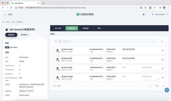The image size is (171, 101).
Task: Switch to the 环境变量 tab
Action: click(85, 28)
